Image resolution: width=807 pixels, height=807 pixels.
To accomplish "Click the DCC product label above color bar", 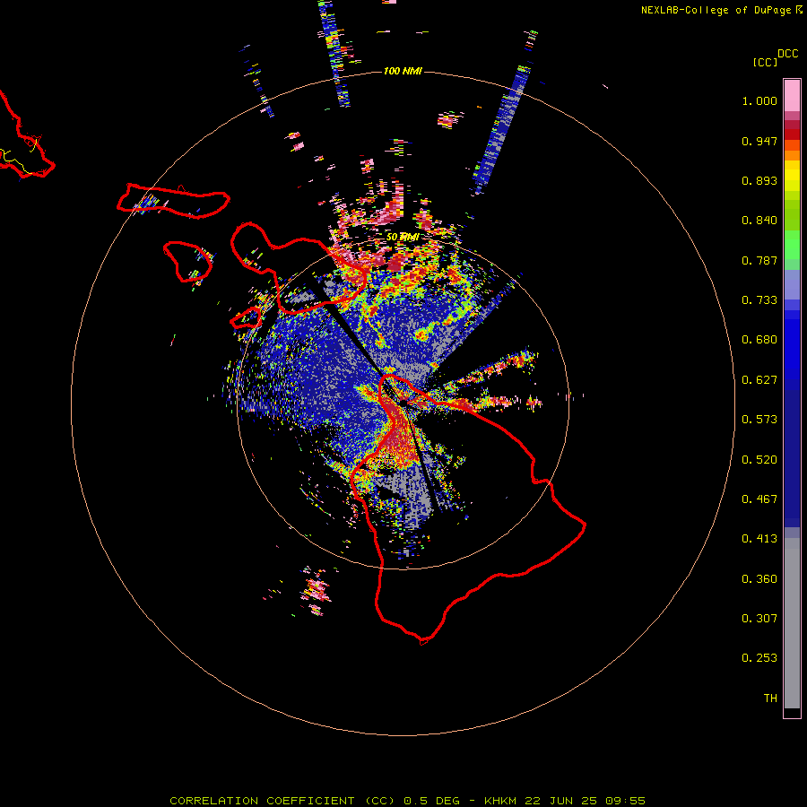I will [x=788, y=54].
